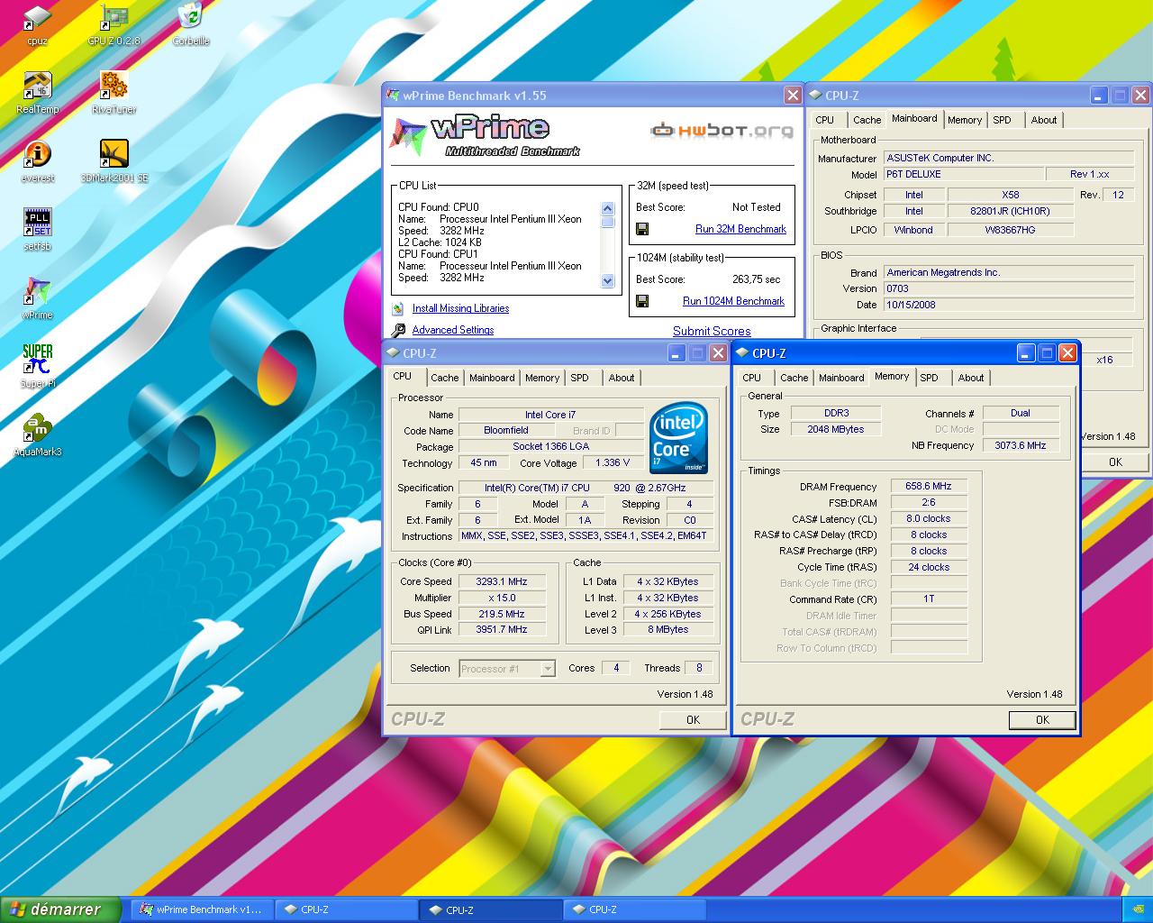This screenshot has width=1153, height=923.
Task: Switch to Memory tab in CPU-Z CPU window
Action: 542,378
